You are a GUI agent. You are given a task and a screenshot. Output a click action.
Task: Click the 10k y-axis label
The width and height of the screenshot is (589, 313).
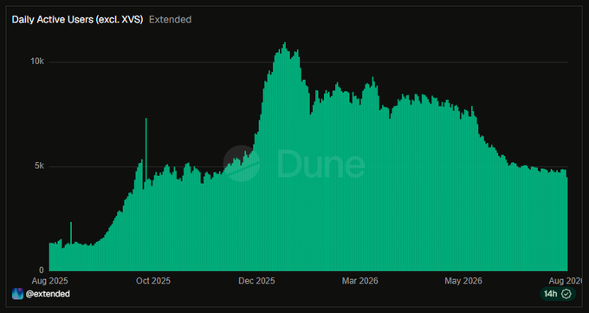tap(37, 62)
